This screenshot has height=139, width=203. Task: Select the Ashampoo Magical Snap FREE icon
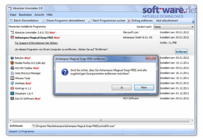point(12,38)
